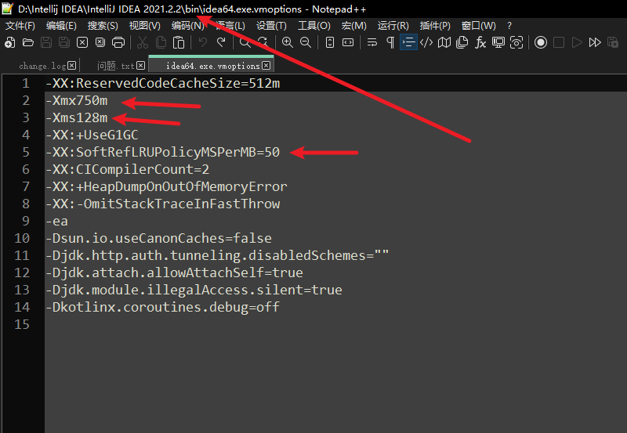Place cursor in the -Xms128m line

pyautogui.click(x=76, y=117)
